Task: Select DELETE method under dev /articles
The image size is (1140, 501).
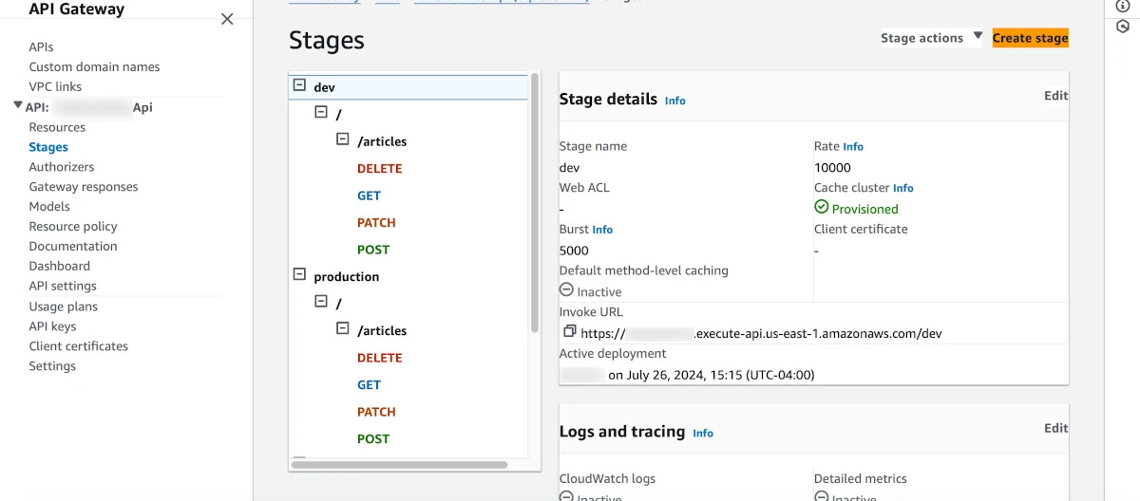Action: (x=379, y=168)
